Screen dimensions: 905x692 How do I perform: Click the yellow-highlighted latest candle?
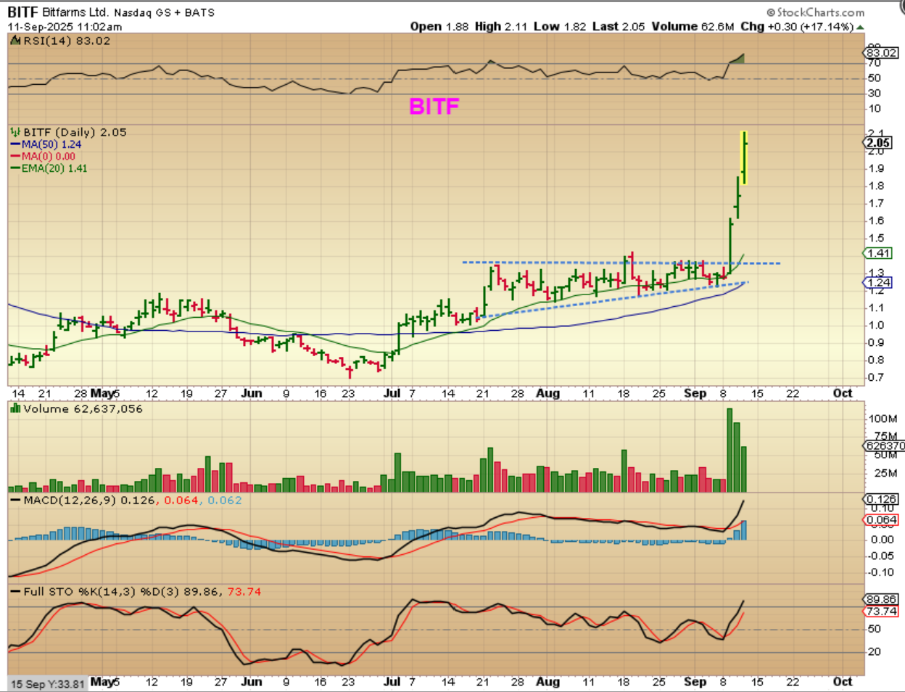(744, 158)
